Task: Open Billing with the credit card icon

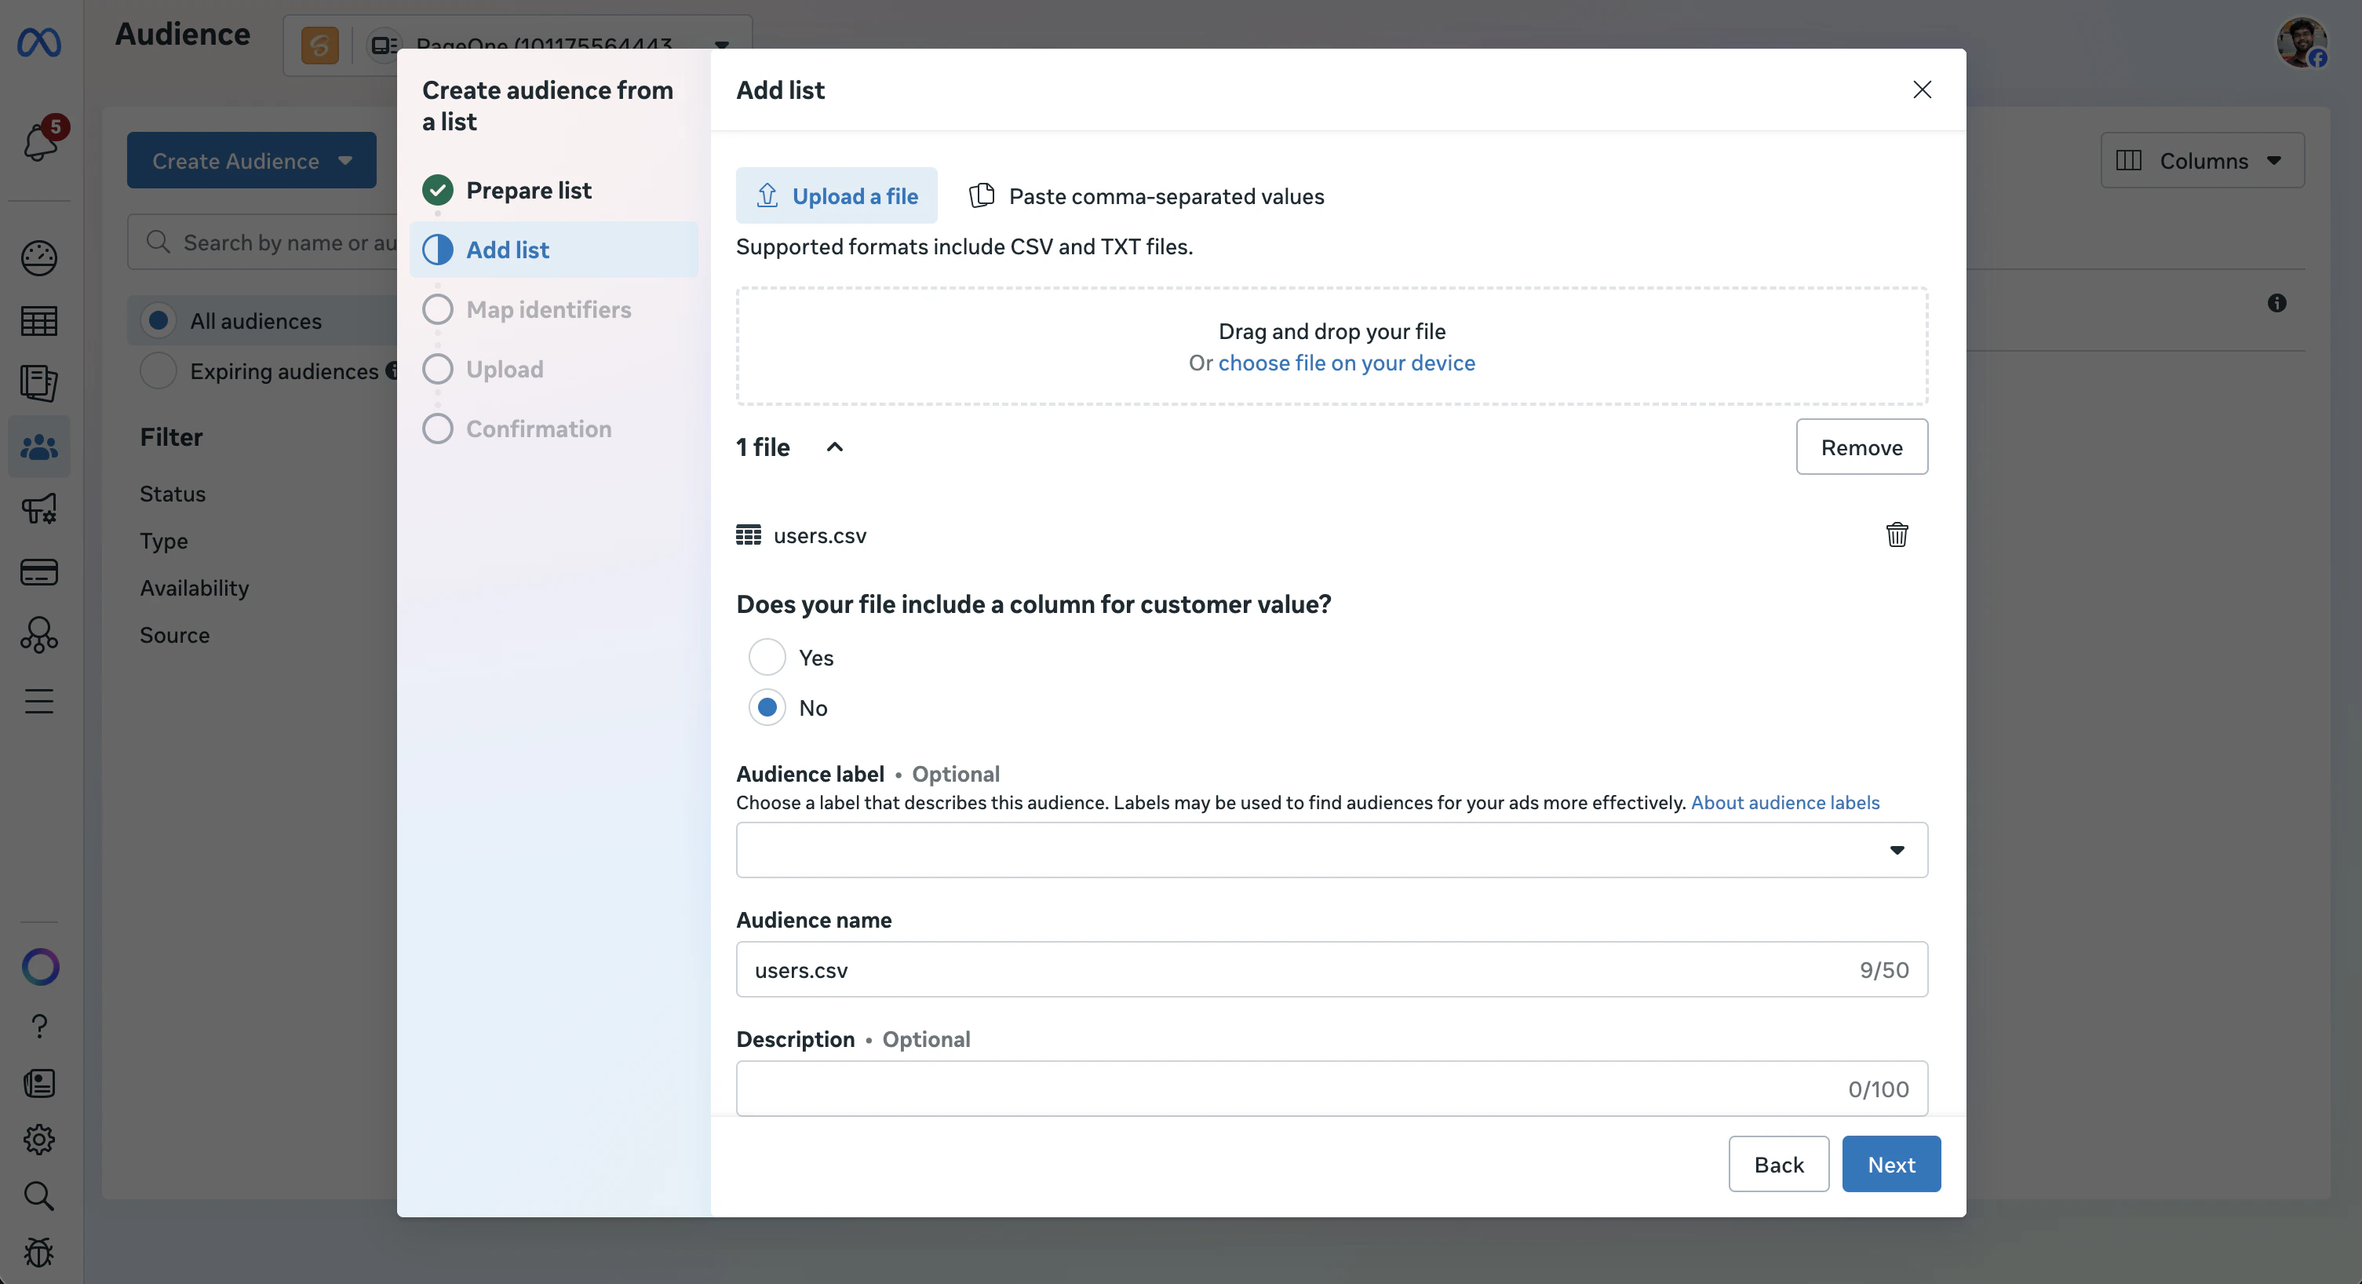Action: point(38,571)
